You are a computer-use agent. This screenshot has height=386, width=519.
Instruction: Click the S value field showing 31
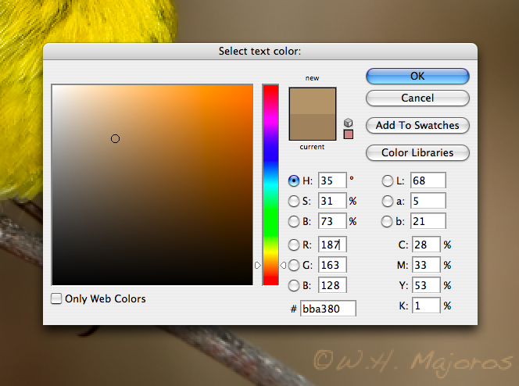(332, 201)
